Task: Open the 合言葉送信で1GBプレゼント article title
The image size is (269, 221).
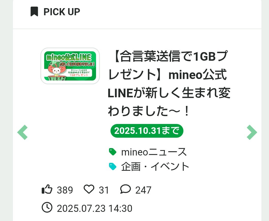Action: (169, 84)
